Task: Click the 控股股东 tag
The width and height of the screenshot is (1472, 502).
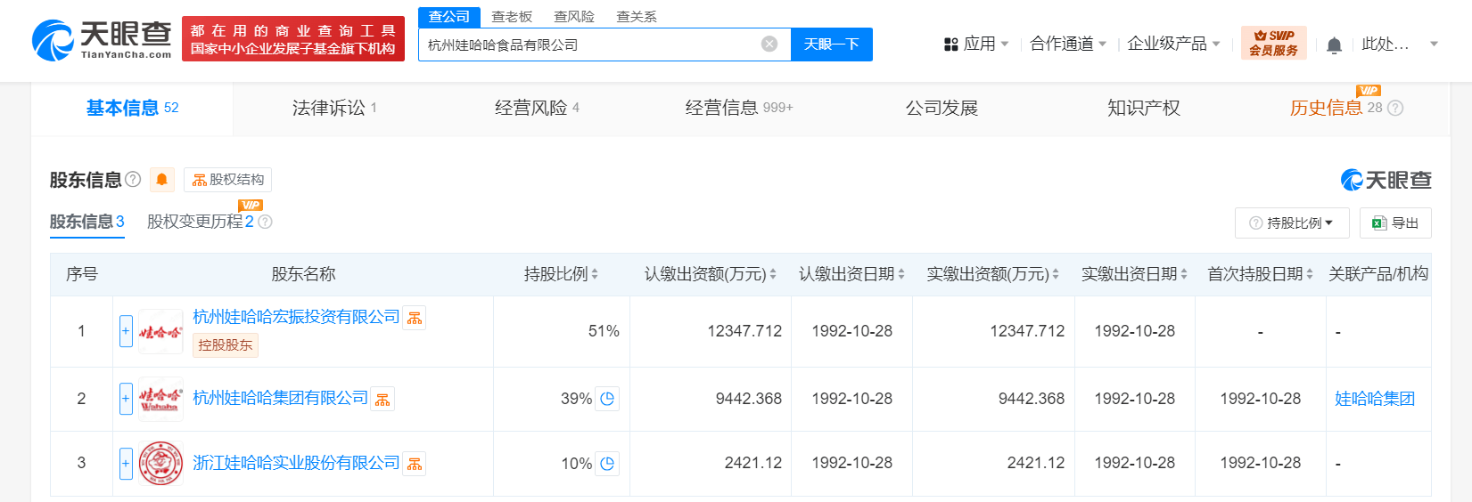Action: (226, 345)
